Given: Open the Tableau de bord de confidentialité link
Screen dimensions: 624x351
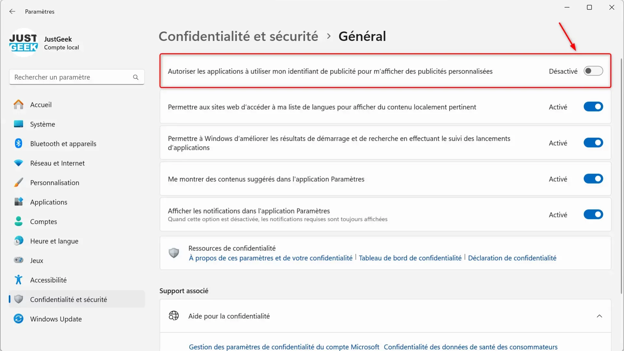Looking at the screenshot, I should [410, 258].
